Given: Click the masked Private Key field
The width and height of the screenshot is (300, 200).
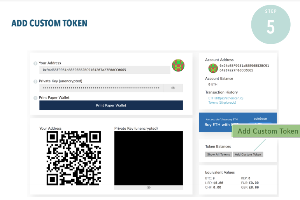Looking at the screenshot, I should [102, 88].
